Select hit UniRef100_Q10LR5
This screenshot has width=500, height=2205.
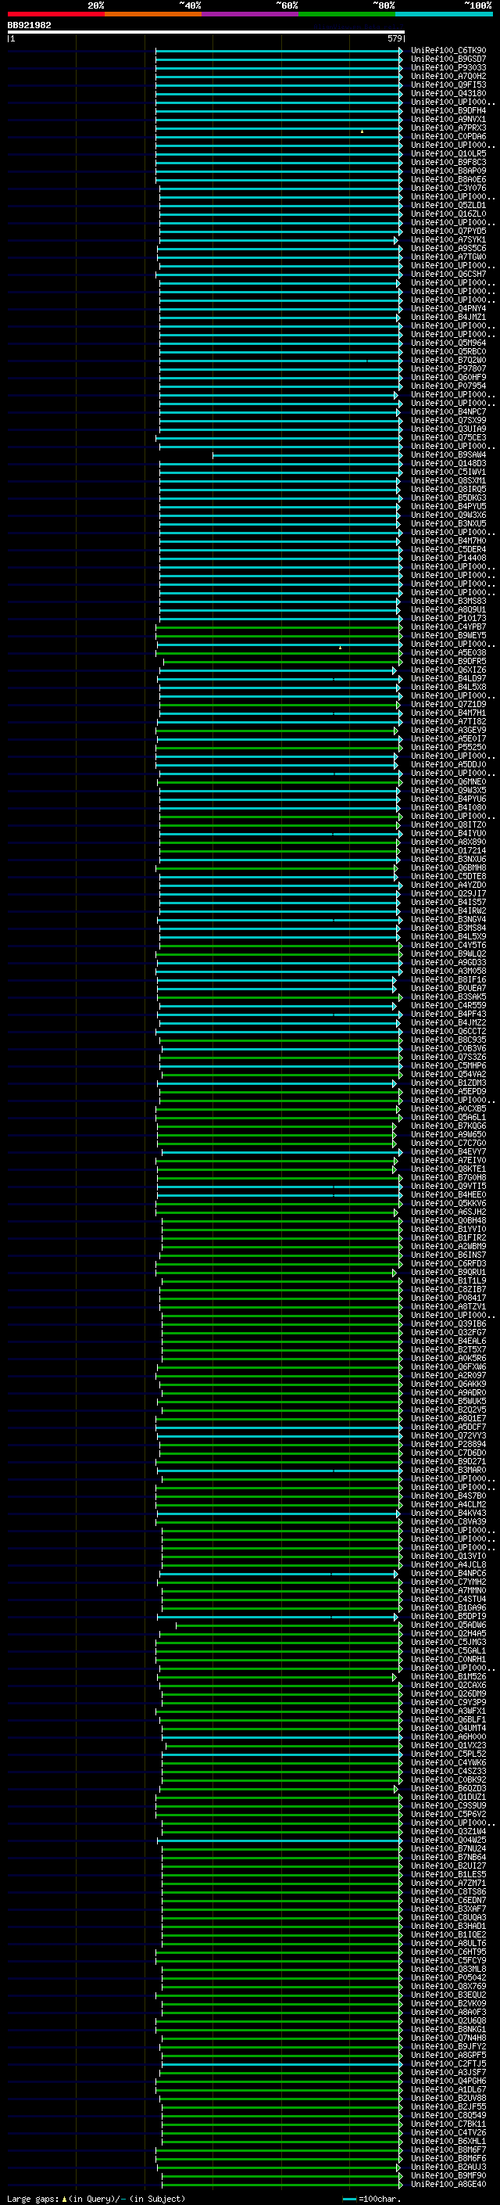(x=448, y=153)
